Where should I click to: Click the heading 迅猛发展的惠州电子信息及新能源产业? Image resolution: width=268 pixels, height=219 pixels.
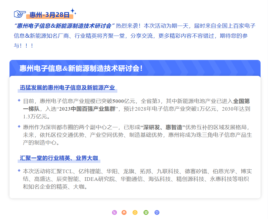67,88
